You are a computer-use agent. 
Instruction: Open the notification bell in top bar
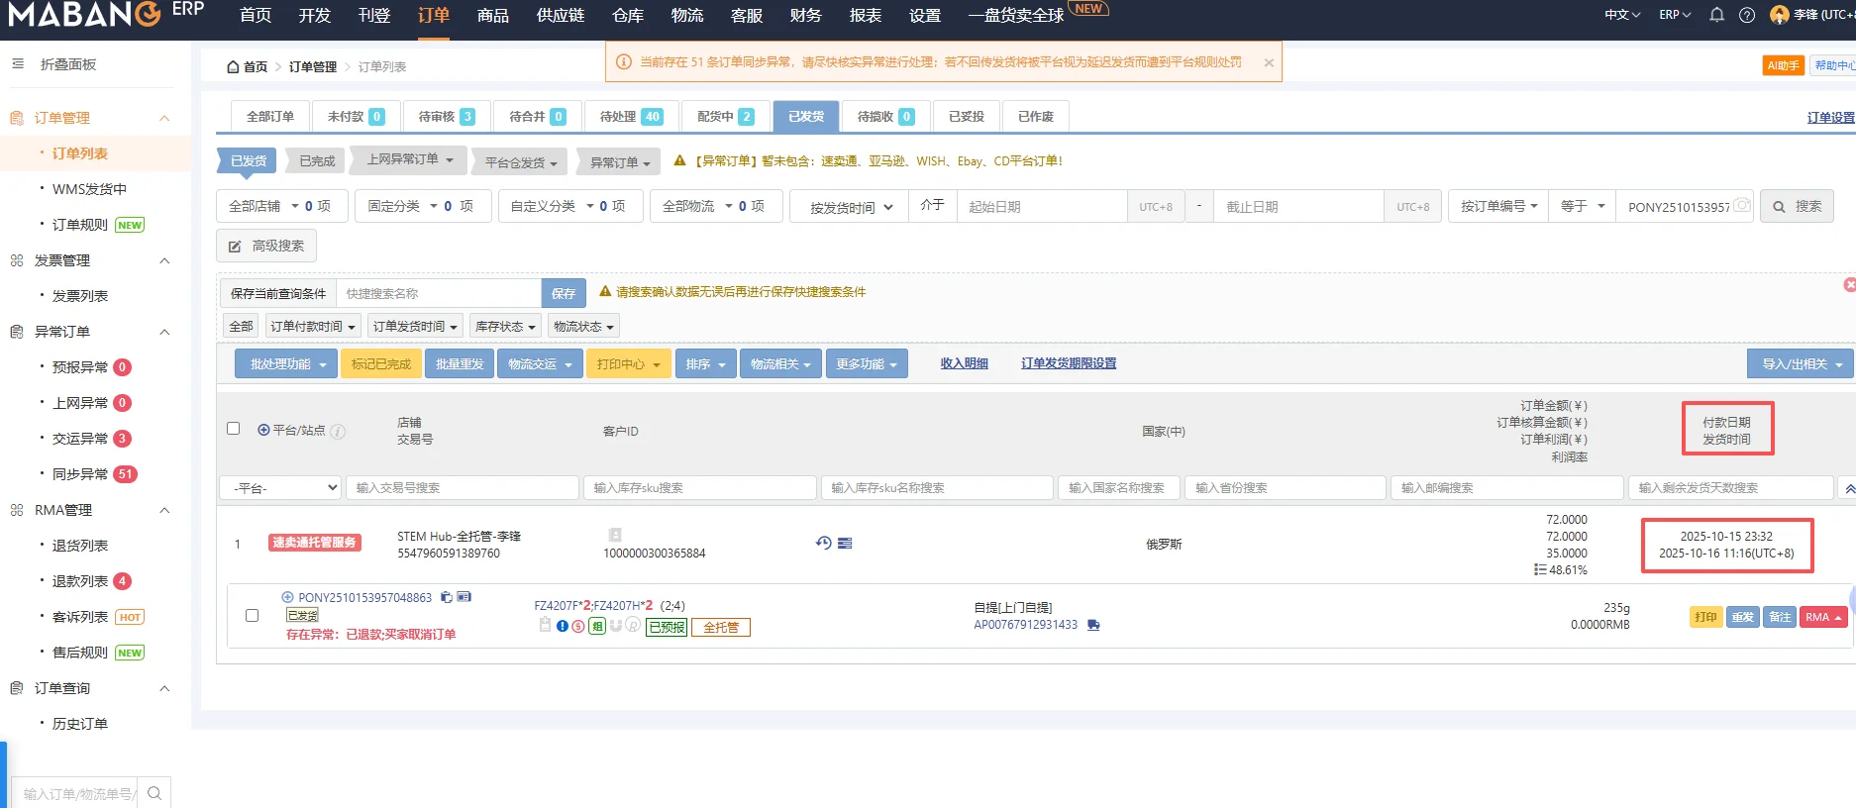(1717, 15)
